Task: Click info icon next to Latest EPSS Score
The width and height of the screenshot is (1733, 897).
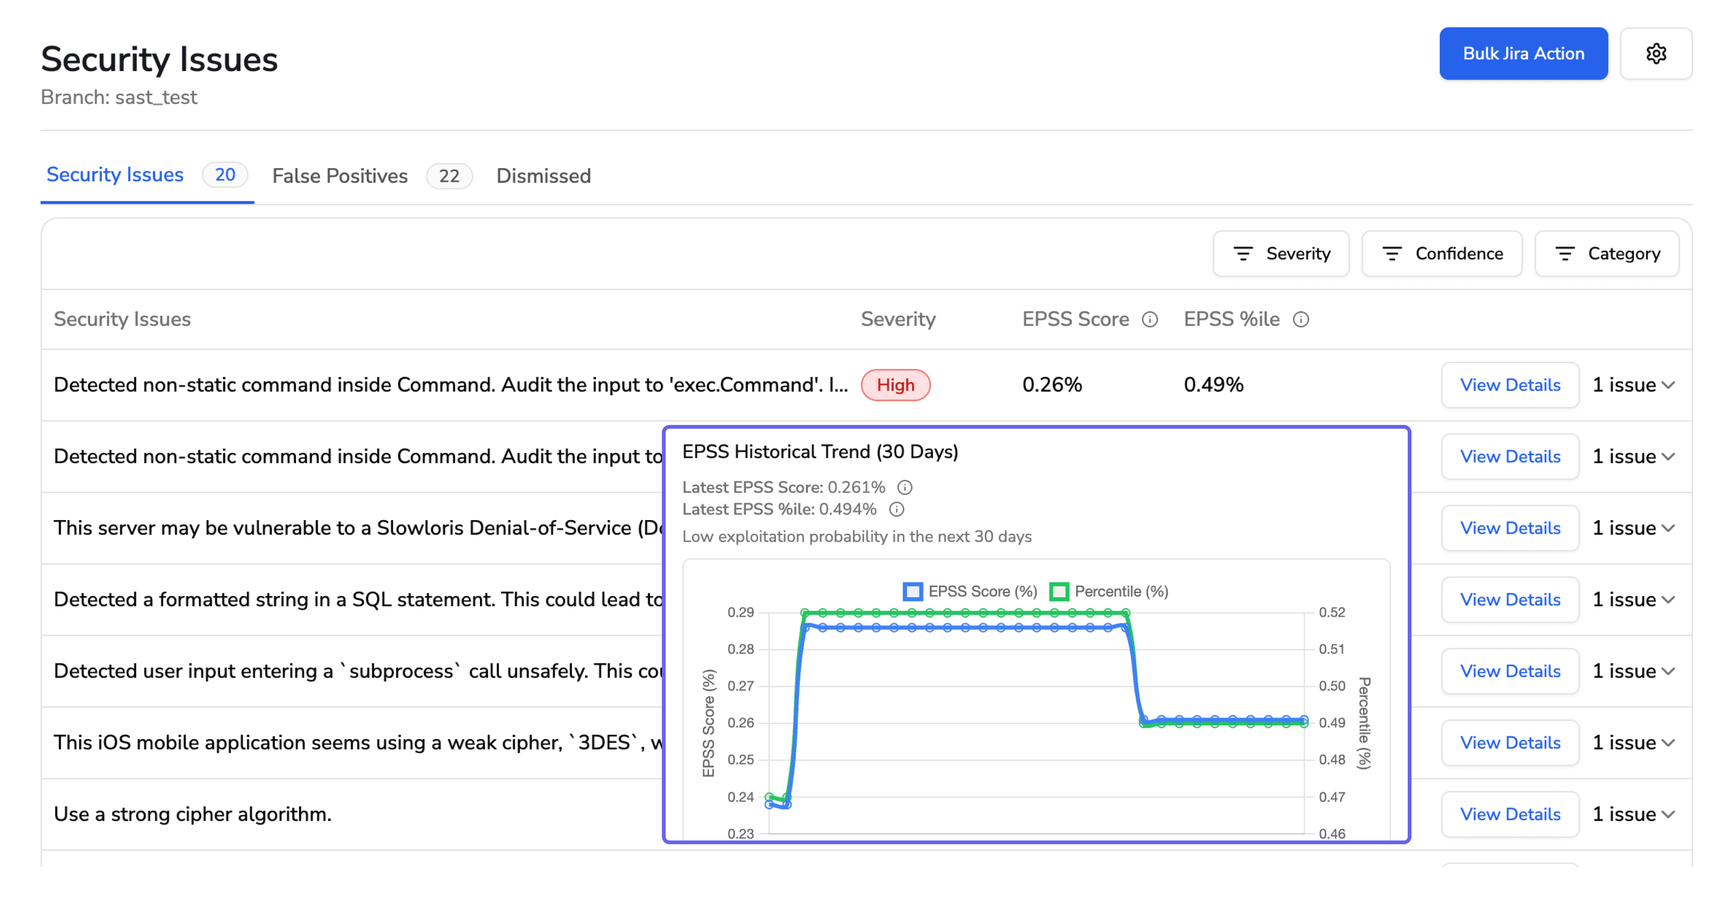Action: (905, 487)
